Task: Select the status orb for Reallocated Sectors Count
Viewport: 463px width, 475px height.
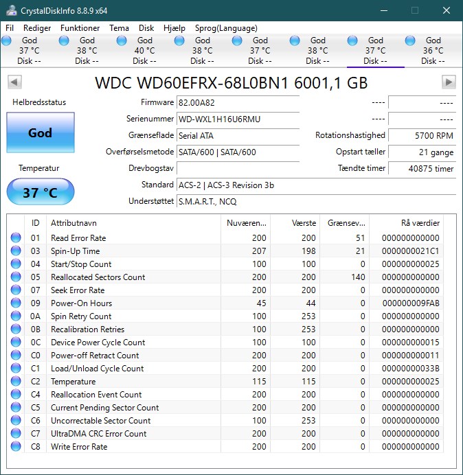Action: 16,277
